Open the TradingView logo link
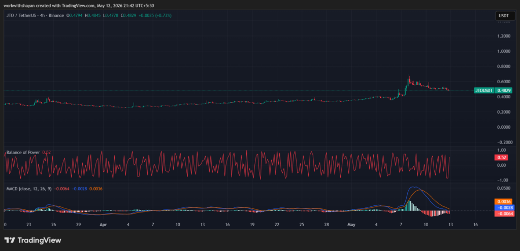Image resolution: width=520 pixels, height=251 pixels. 32,240
